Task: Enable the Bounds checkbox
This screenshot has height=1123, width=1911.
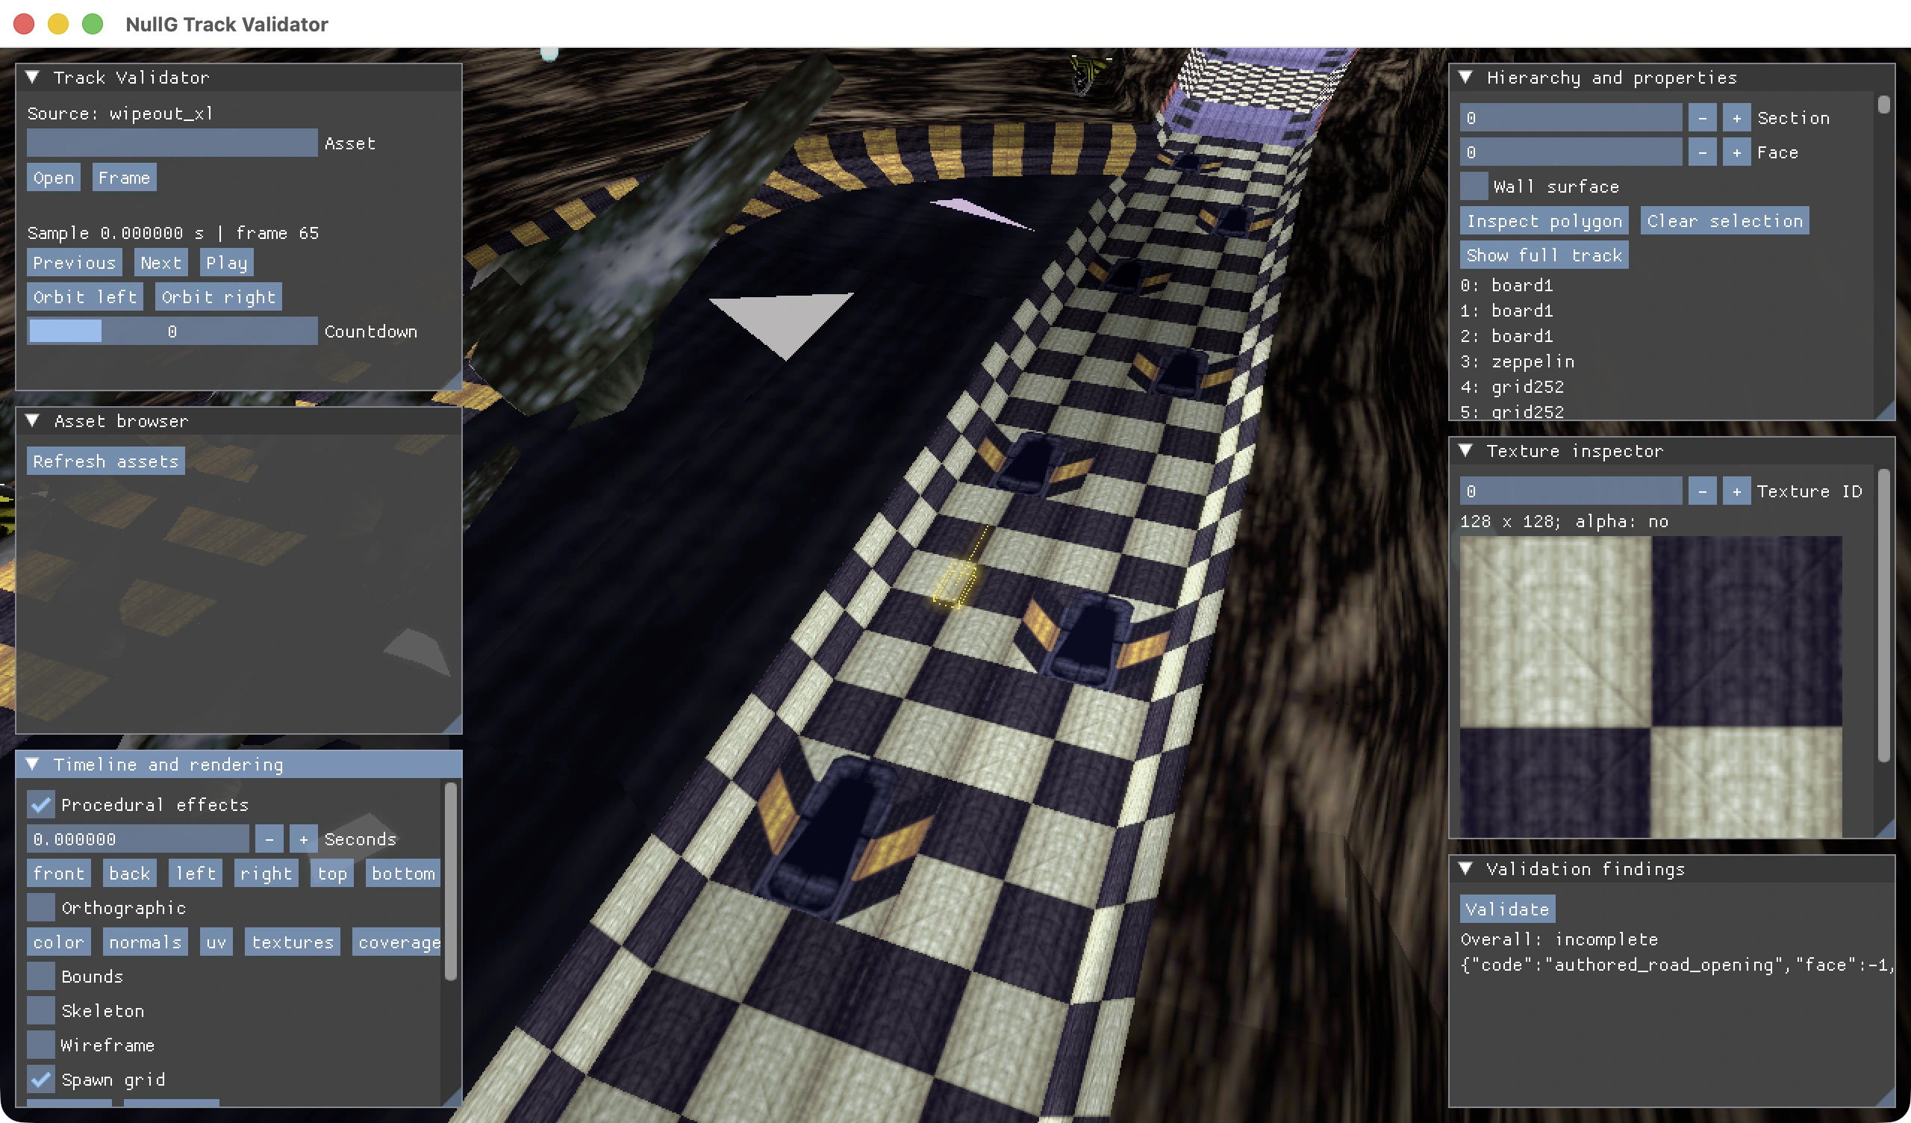Action: click(x=41, y=977)
